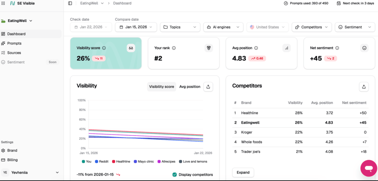Viewport: 378px width, 181px height.
Task: Switch chart to Avg position tab
Action: 190,87
